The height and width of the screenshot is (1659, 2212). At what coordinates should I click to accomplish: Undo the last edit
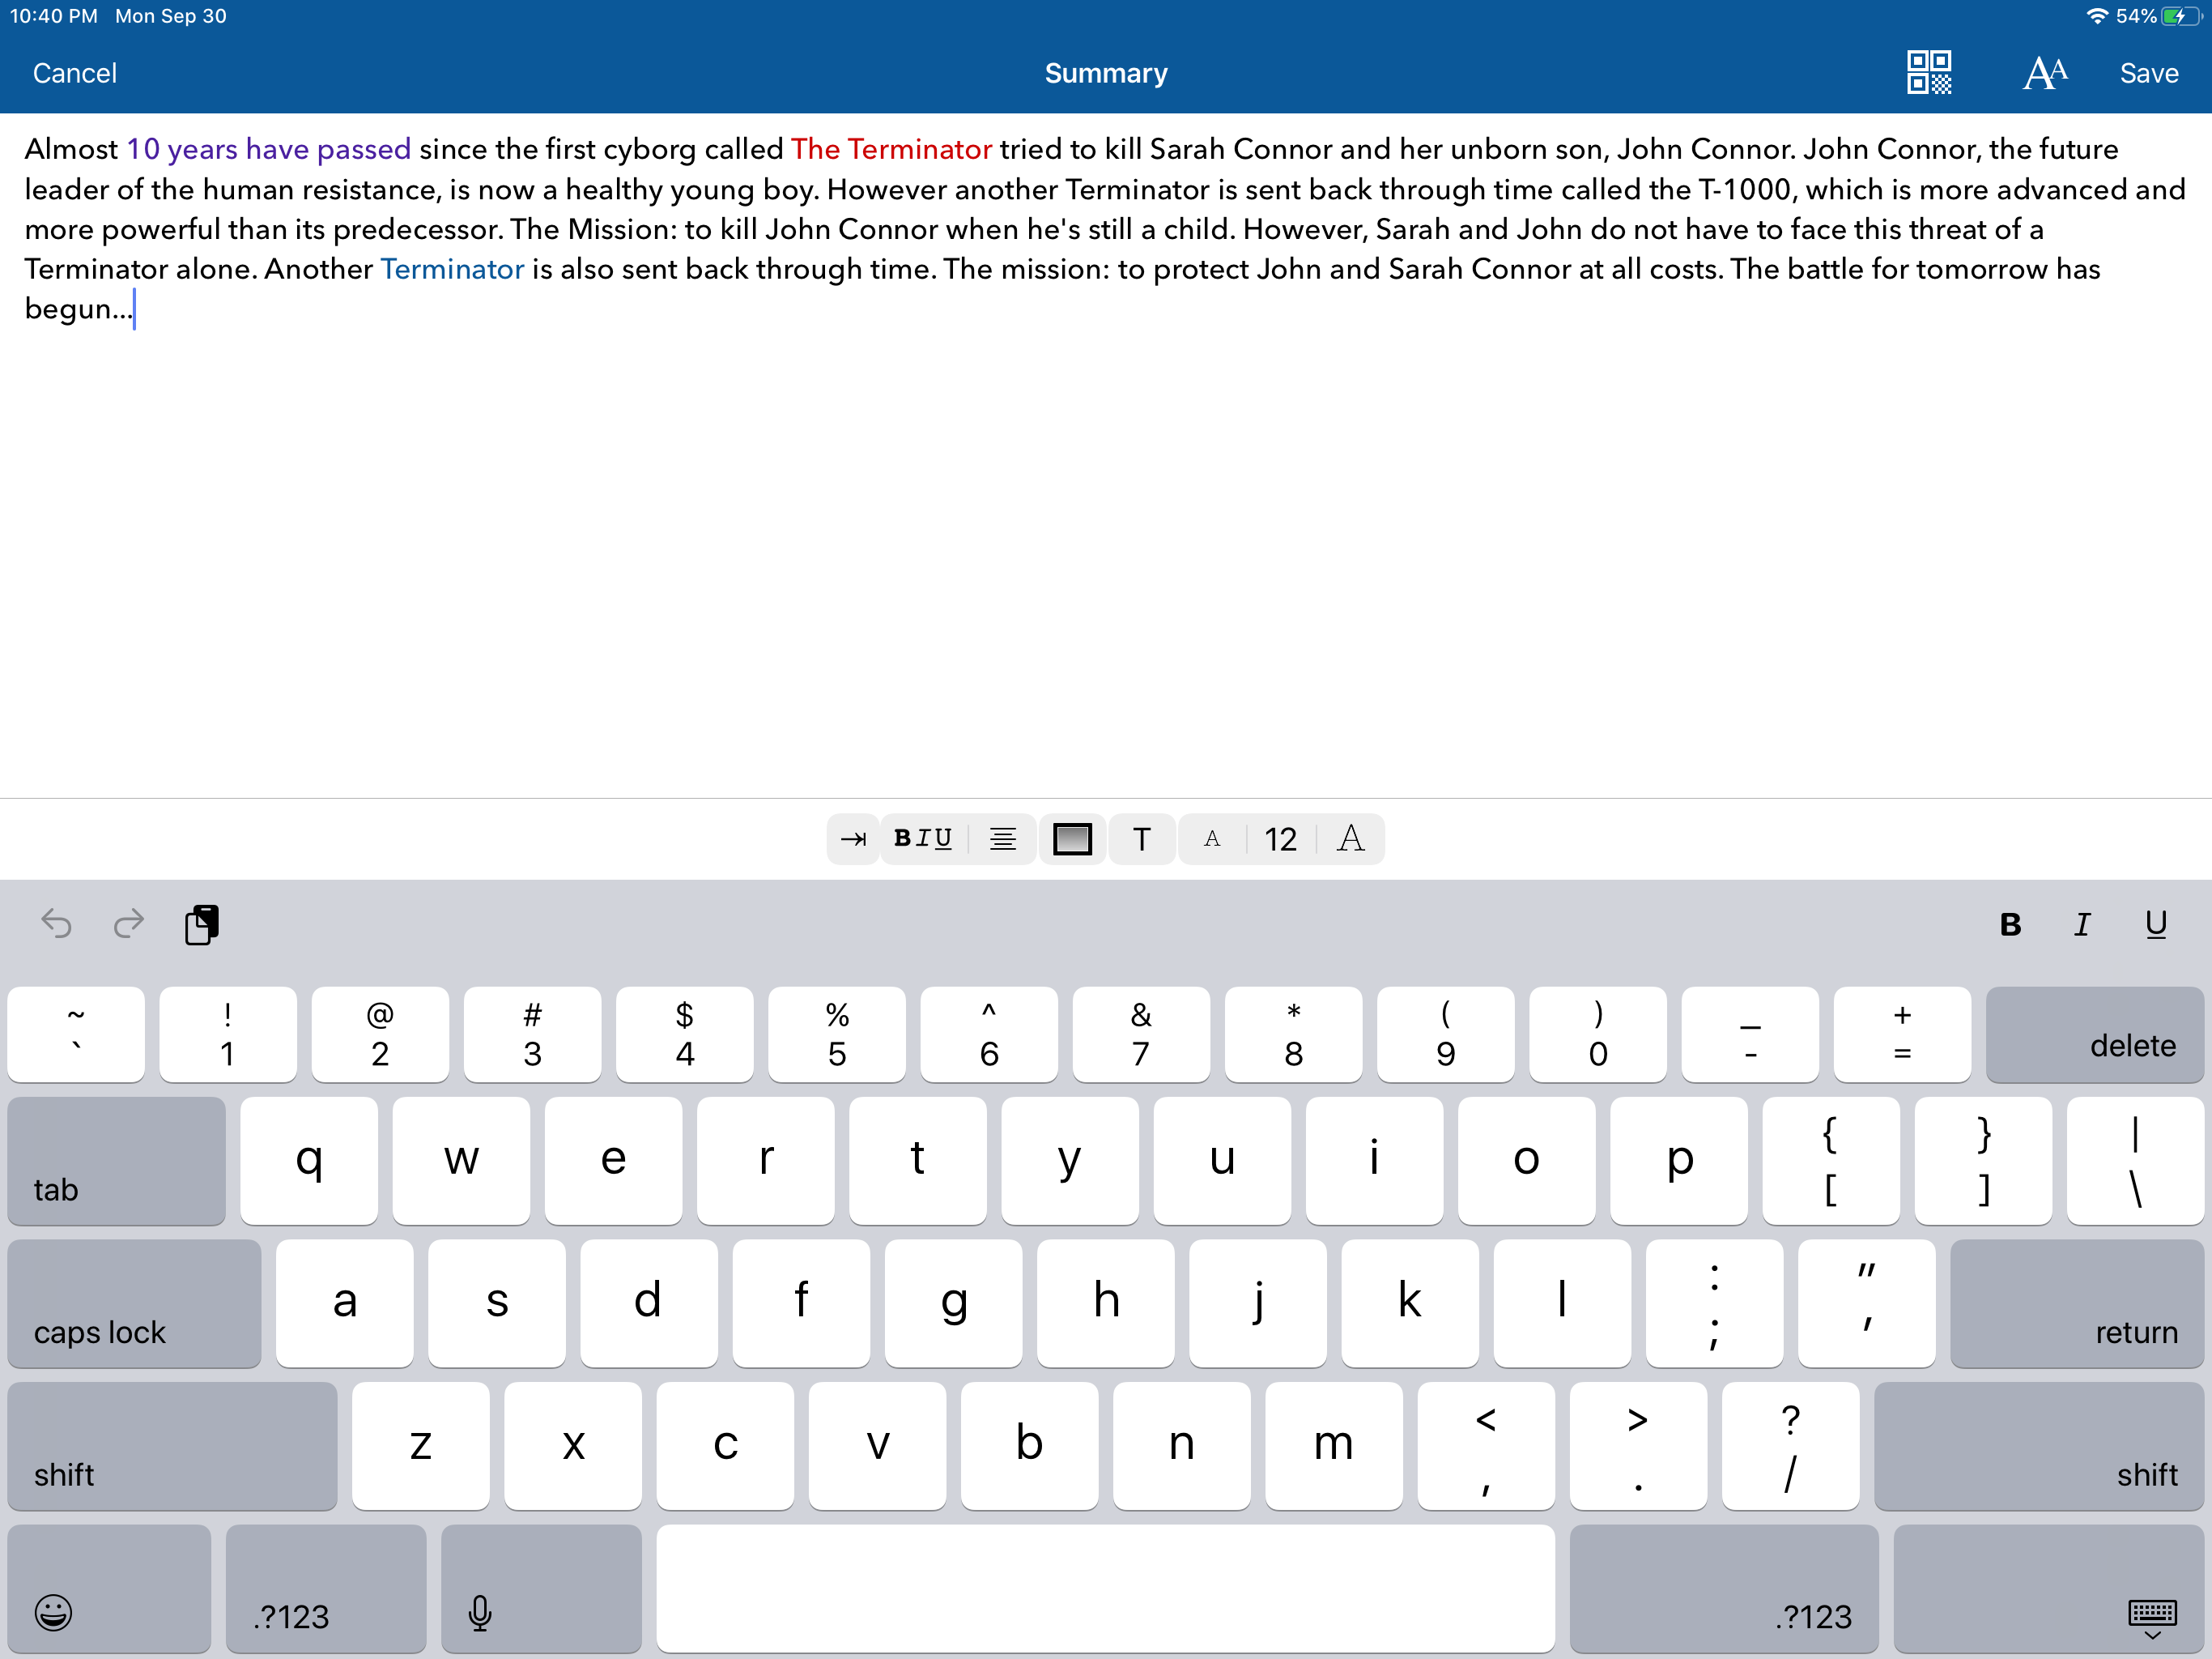[56, 923]
